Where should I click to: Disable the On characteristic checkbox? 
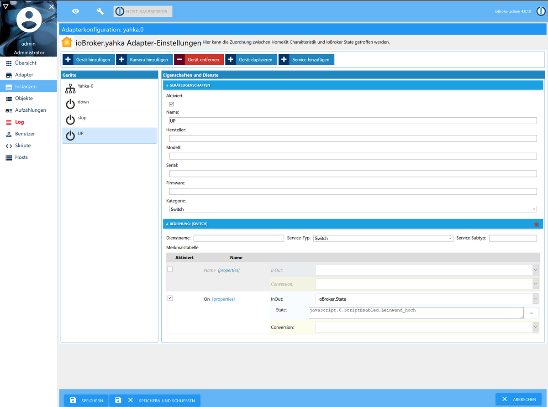170,298
